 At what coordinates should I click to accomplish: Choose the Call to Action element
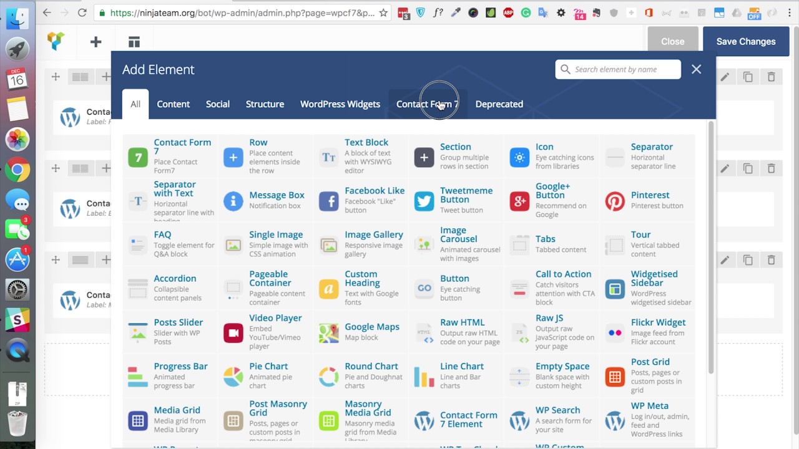coord(552,289)
